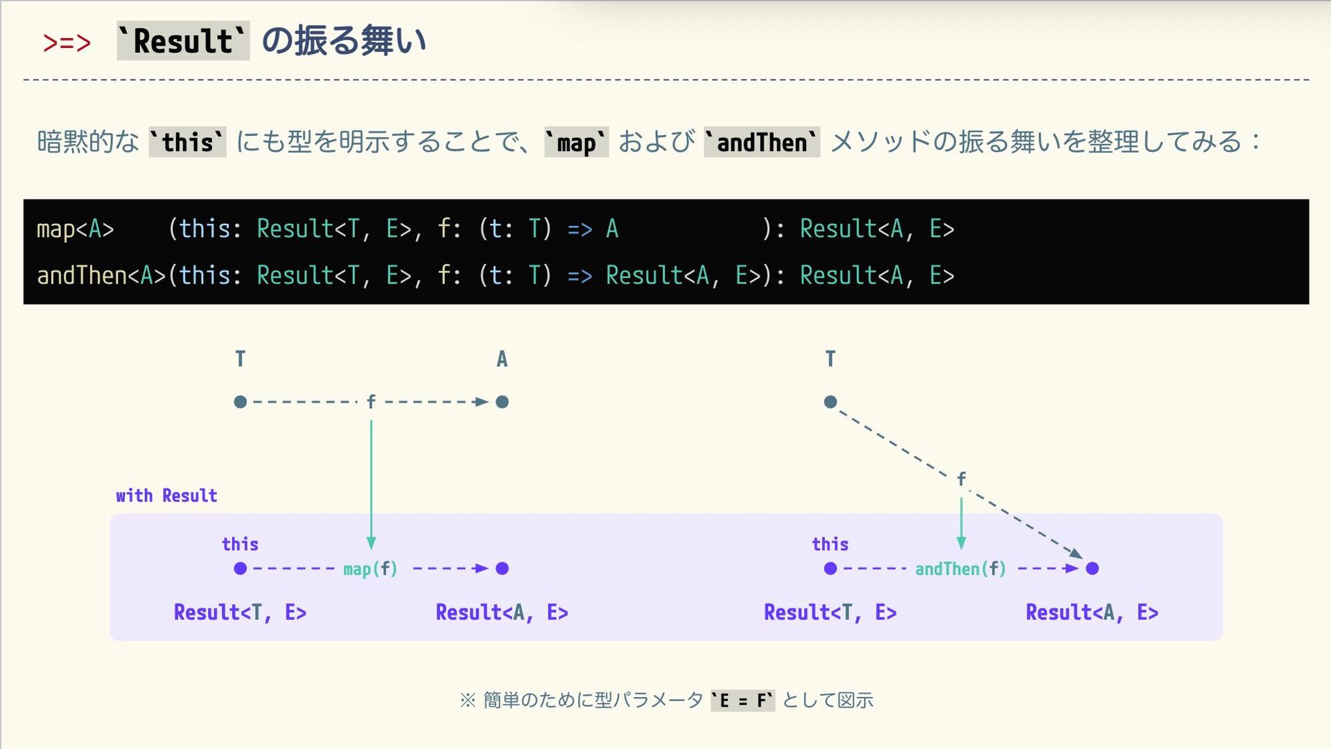Screen dimensions: 1331x749
Task: Click the andThen(f) label in diagram
Action: (x=960, y=569)
